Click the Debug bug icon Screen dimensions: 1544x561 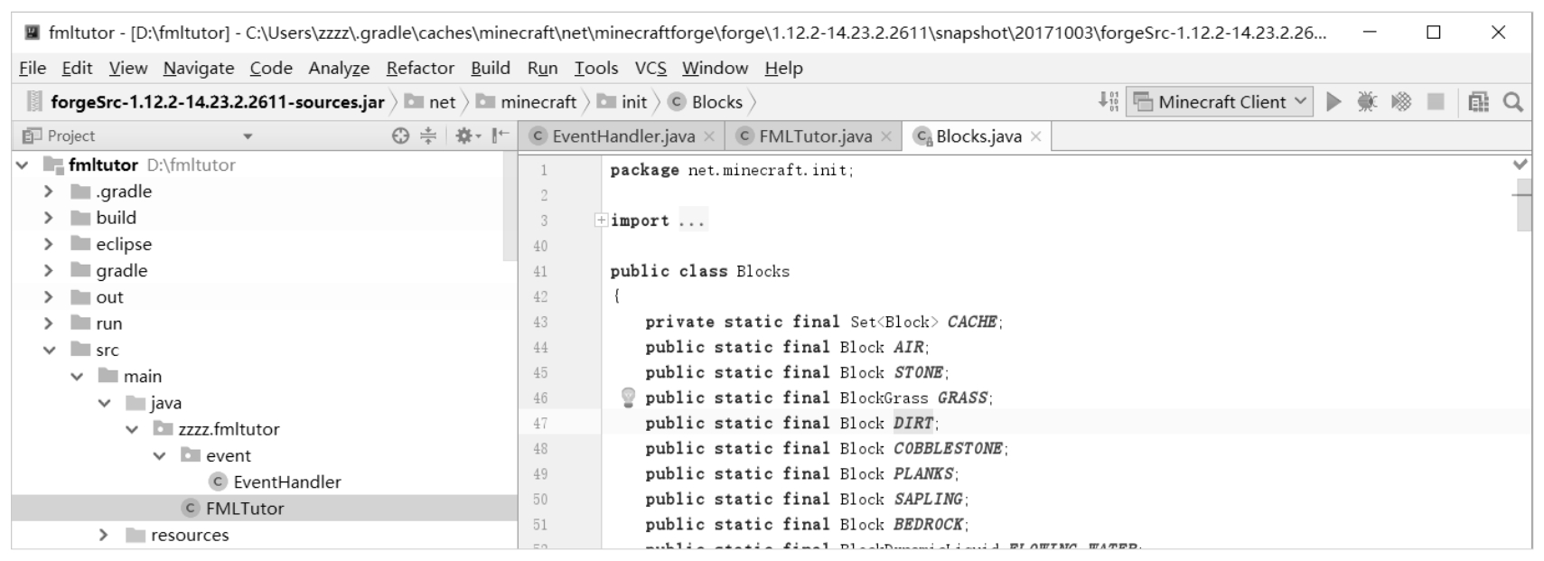coord(1367,102)
